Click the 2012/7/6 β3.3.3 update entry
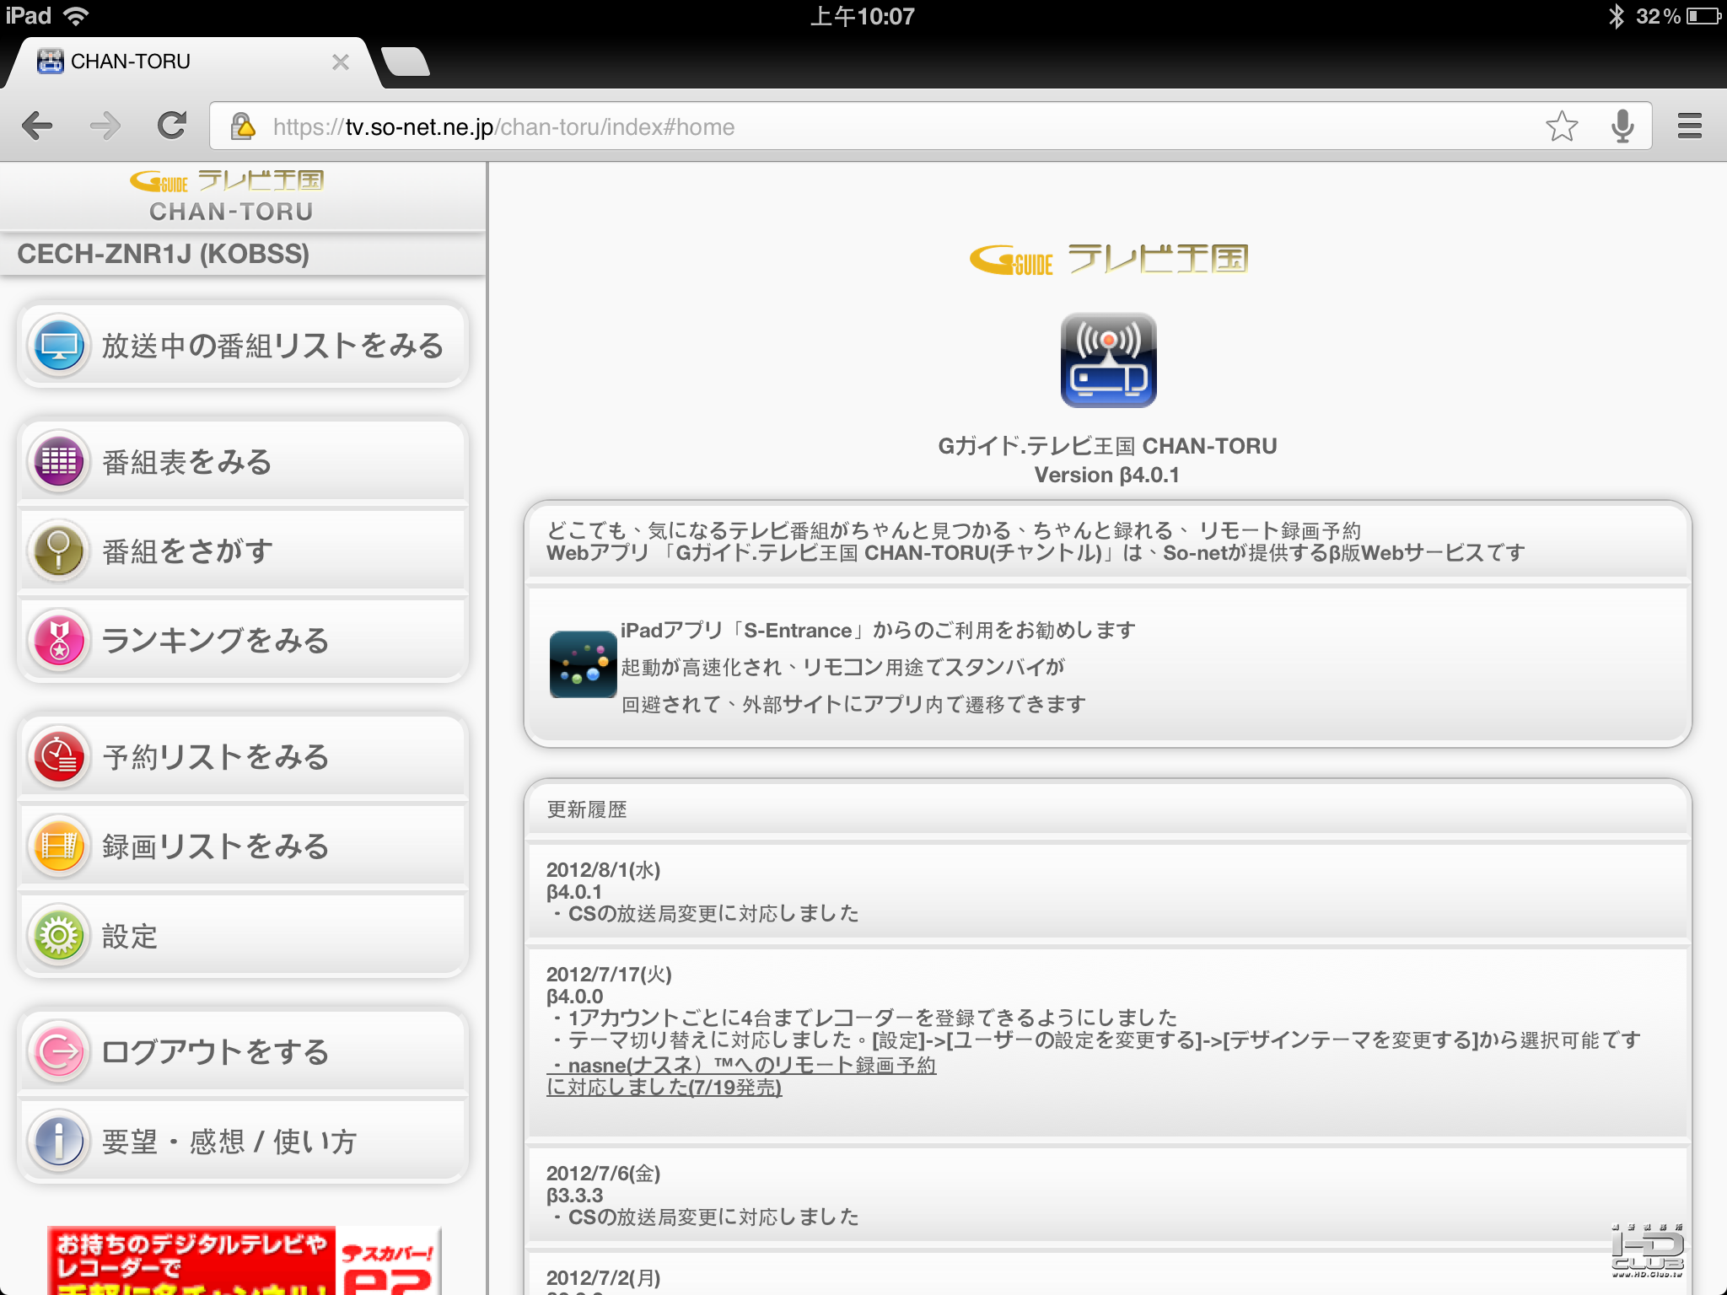This screenshot has width=1727, height=1295. [1108, 1195]
